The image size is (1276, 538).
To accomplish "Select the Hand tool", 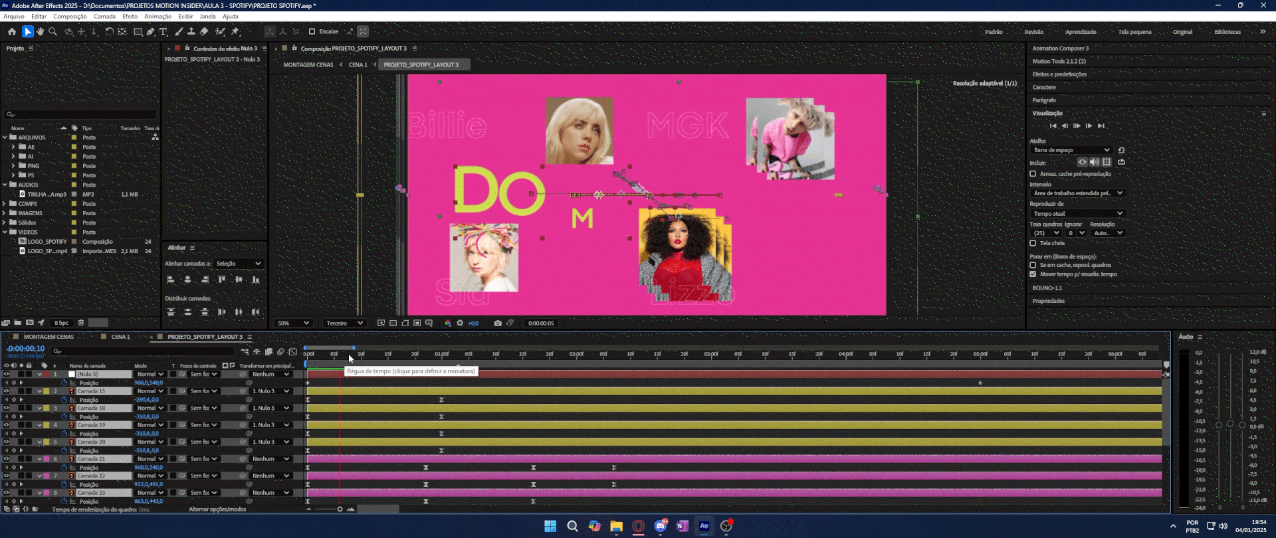I will (41, 31).
